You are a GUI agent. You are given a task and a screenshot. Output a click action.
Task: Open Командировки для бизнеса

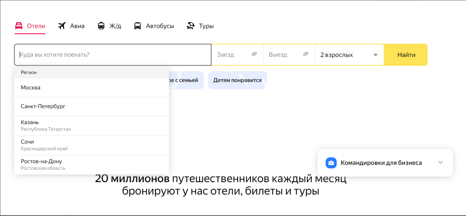click(x=385, y=163)
